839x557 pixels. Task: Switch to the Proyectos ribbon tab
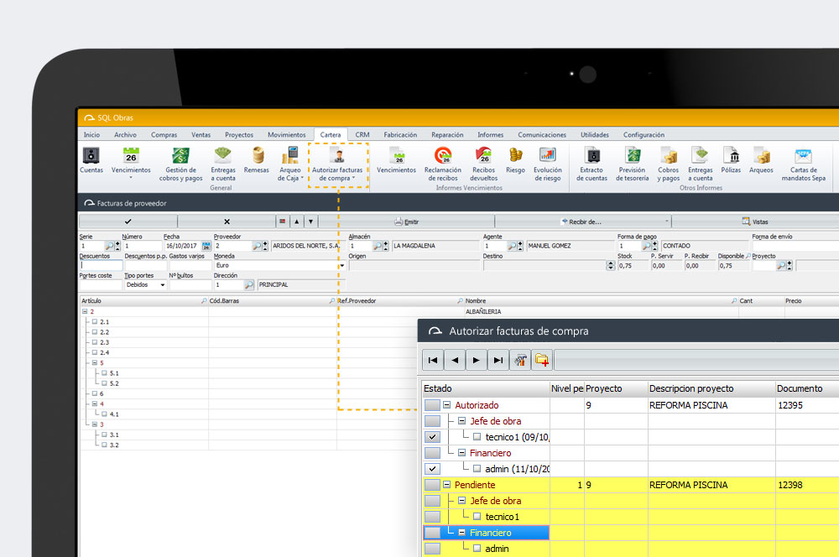coord(239,134)
